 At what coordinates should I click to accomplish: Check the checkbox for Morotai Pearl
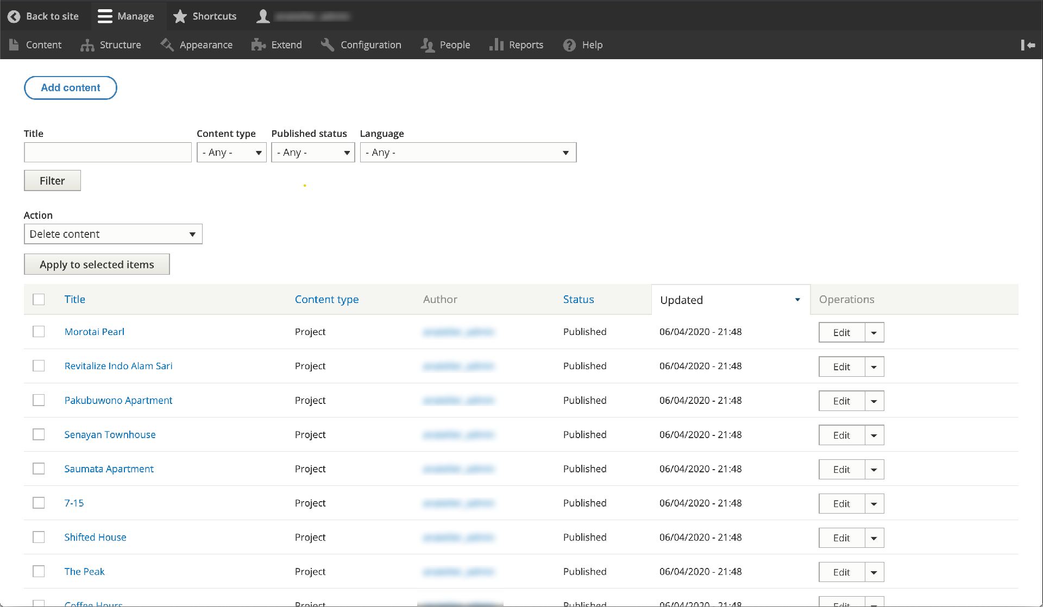(x=39, y=331)
